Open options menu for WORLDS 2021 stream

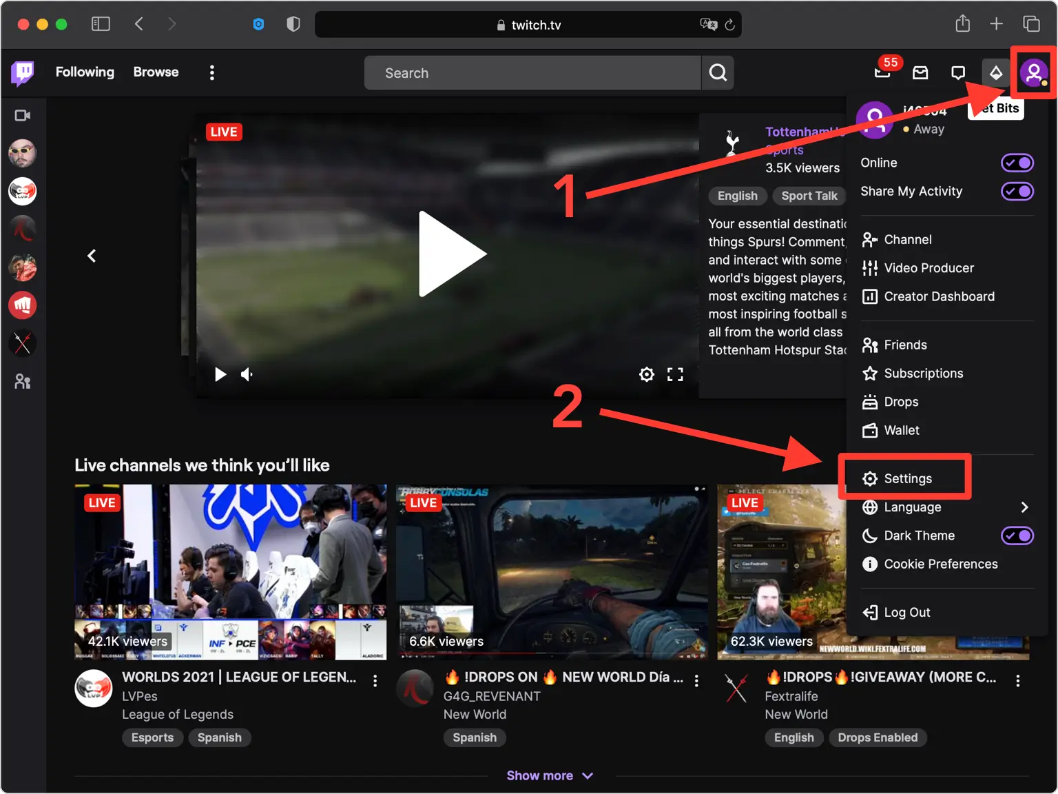point(375,681)
